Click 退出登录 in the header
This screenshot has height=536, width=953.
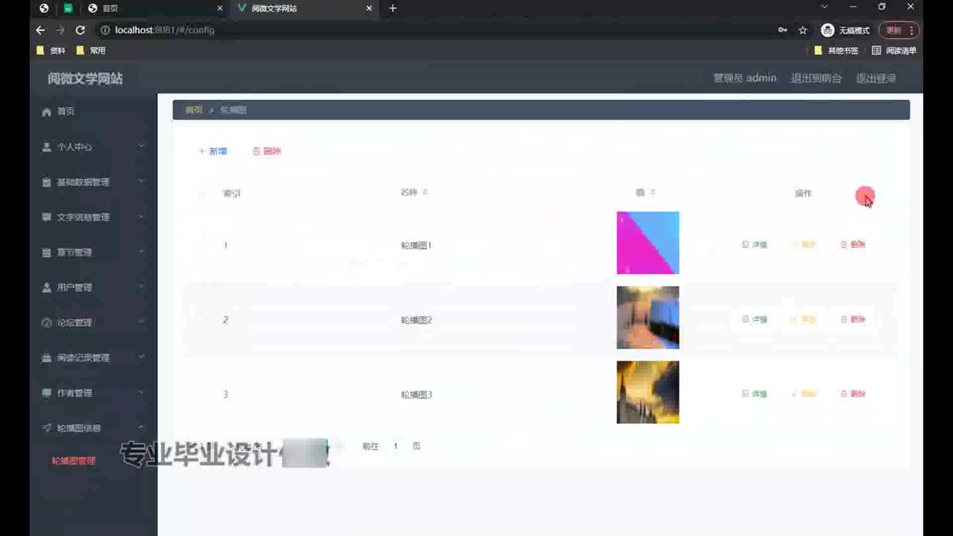click(876, 78)
